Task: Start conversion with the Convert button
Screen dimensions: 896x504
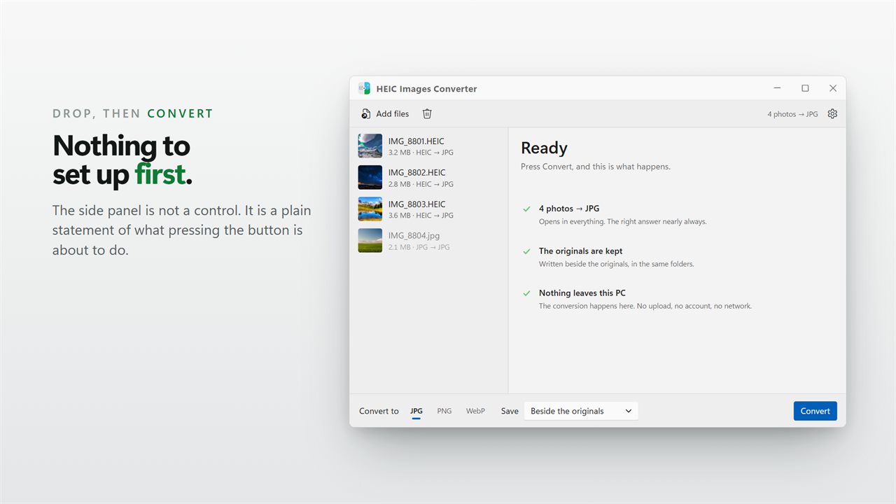Action: (x=815, y=411)
